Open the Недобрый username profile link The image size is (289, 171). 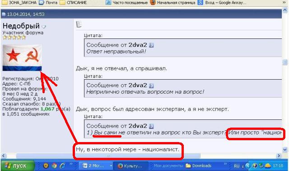[x=21, y=26]
